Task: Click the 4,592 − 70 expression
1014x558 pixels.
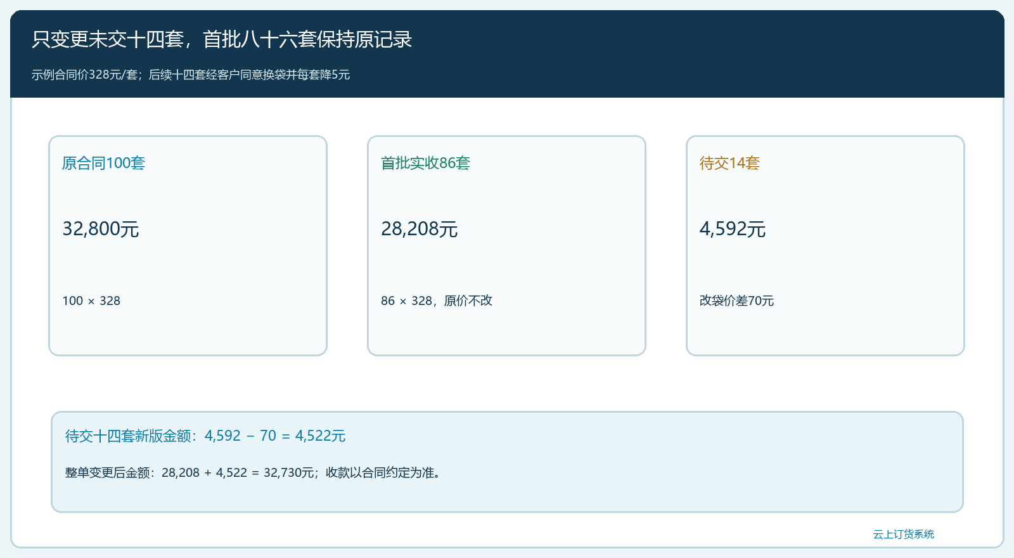Action: click(240, 436)
